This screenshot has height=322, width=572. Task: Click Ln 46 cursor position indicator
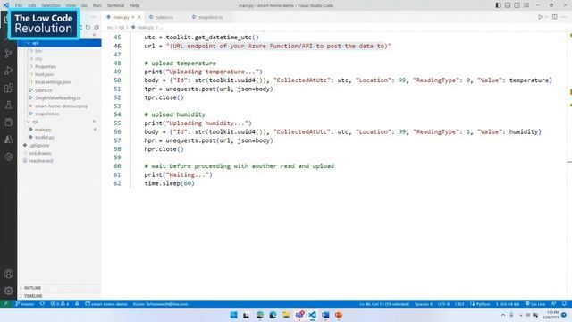point(384,304)
